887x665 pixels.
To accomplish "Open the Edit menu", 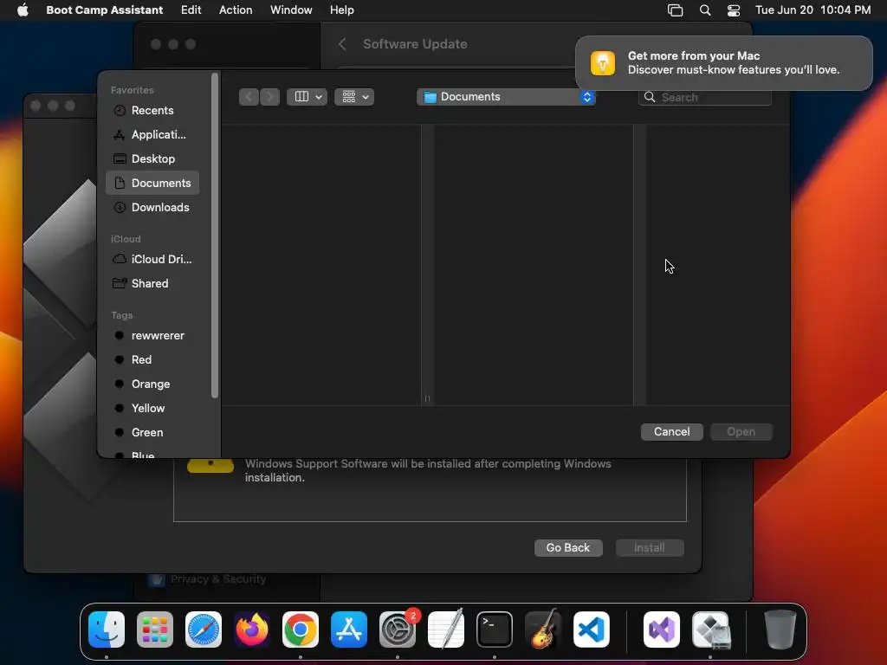I will (191, 10).
